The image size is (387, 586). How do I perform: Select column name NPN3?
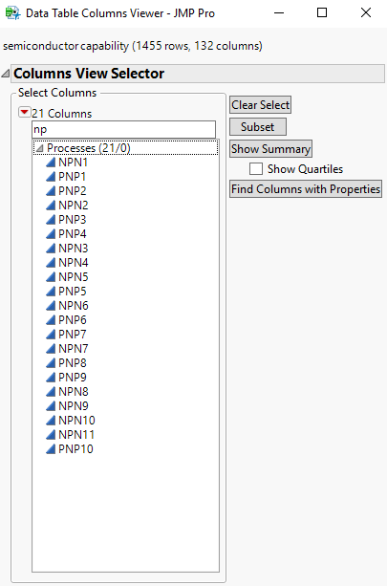73,249
